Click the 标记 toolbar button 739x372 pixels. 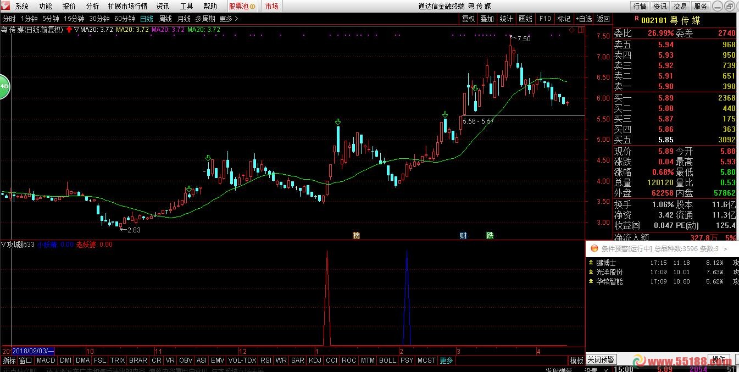pyautogui.click(x=564, y=19)
